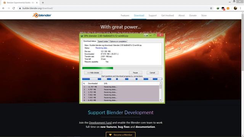Click the connections list scroll down arrow
Viewport: 244px width, 137px height.
point(161,100)
